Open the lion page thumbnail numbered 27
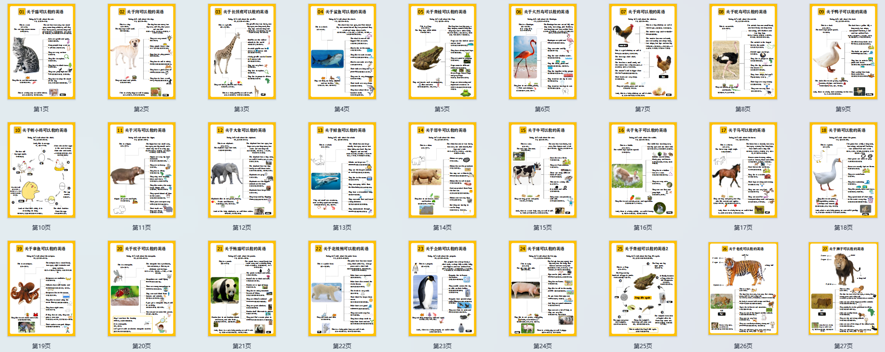This screenshot has width=885, height=352. pyautogui.click(x=844, y=288)
